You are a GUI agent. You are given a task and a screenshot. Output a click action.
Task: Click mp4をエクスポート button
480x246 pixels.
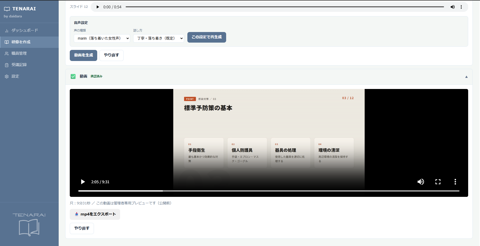click(95, 214)
